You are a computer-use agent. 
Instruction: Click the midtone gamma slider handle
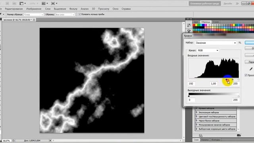tap(233, 79)
